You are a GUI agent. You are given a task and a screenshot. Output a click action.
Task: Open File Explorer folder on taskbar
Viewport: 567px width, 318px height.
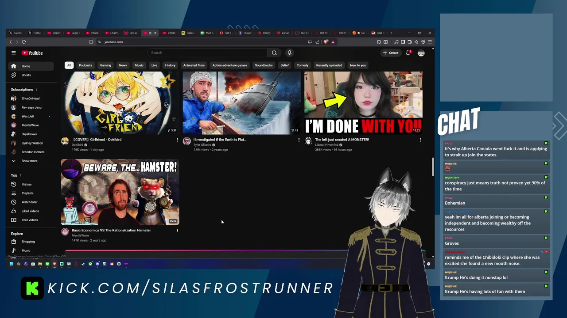tap(40, 264)
